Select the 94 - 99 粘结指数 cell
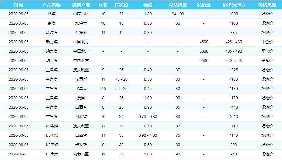Image resolution: width=282 pixels, height=160 pixels. pyautogui.click(x=178, y=14)
